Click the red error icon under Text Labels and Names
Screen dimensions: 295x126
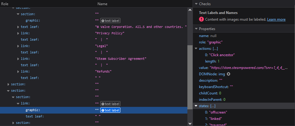[201, 19]
